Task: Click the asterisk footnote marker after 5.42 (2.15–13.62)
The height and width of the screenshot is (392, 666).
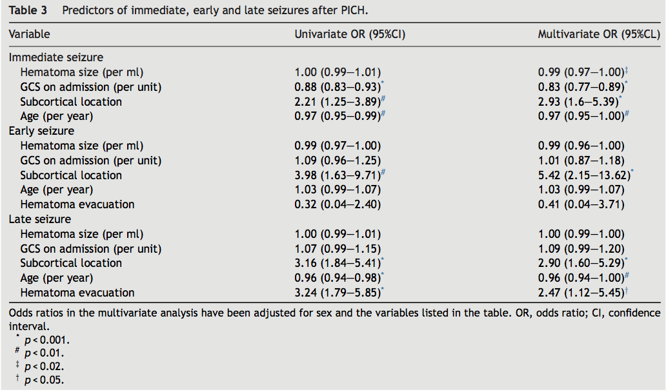Action: click(632, 173)
